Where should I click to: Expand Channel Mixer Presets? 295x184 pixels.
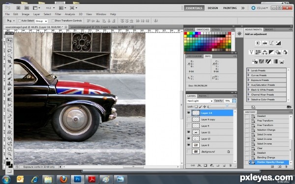pos(248,94)
